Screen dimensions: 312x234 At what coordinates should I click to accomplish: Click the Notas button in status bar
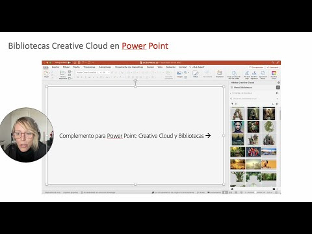[201, 192]
